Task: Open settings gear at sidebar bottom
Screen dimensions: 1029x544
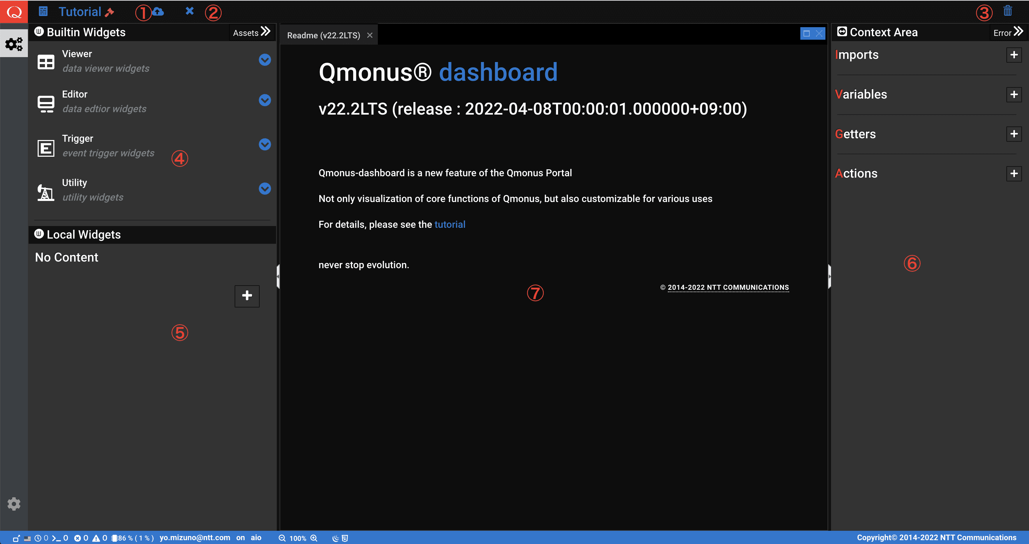Action: coord(14,504)
